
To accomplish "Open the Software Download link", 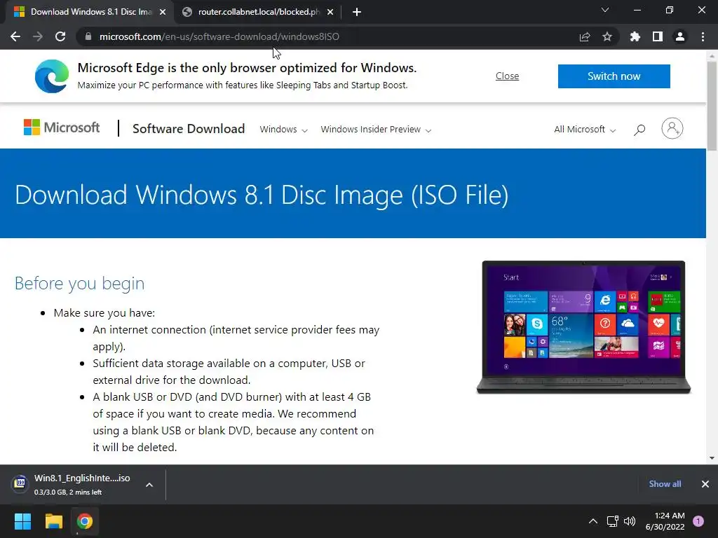I will (x=189, y=129).
